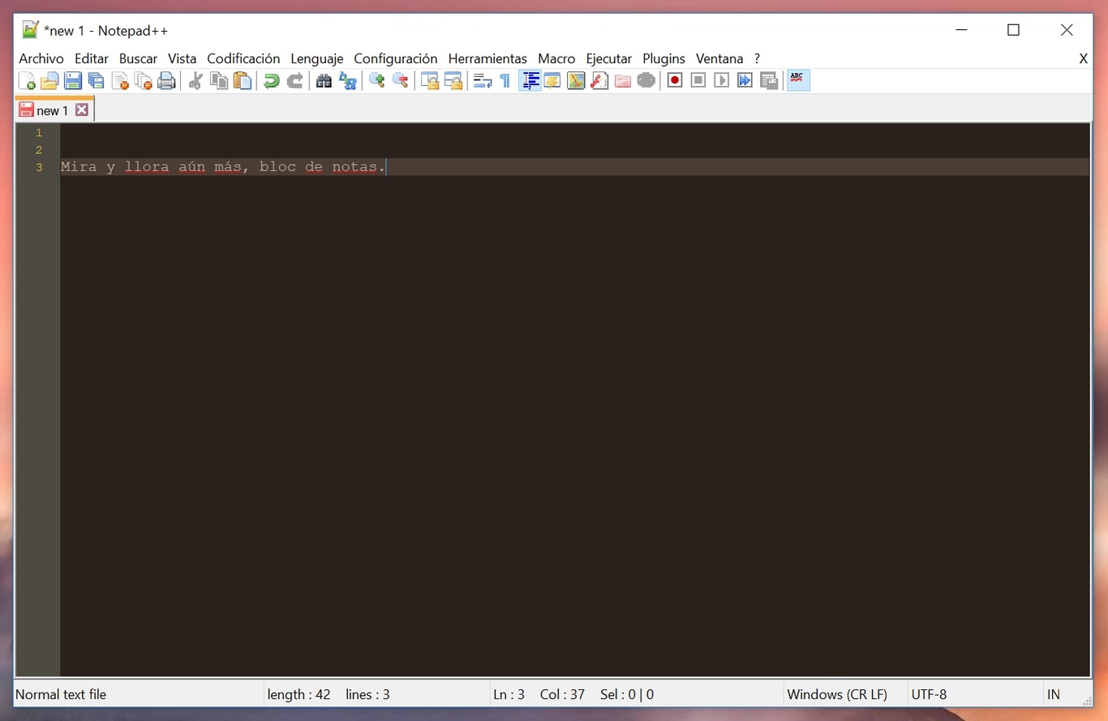Playback the recorded macro

click(721, 80)
